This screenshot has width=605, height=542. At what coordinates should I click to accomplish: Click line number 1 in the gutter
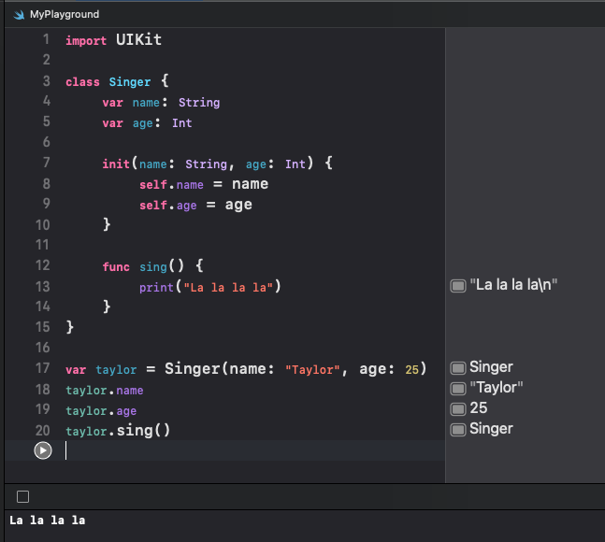coord(46,39)
